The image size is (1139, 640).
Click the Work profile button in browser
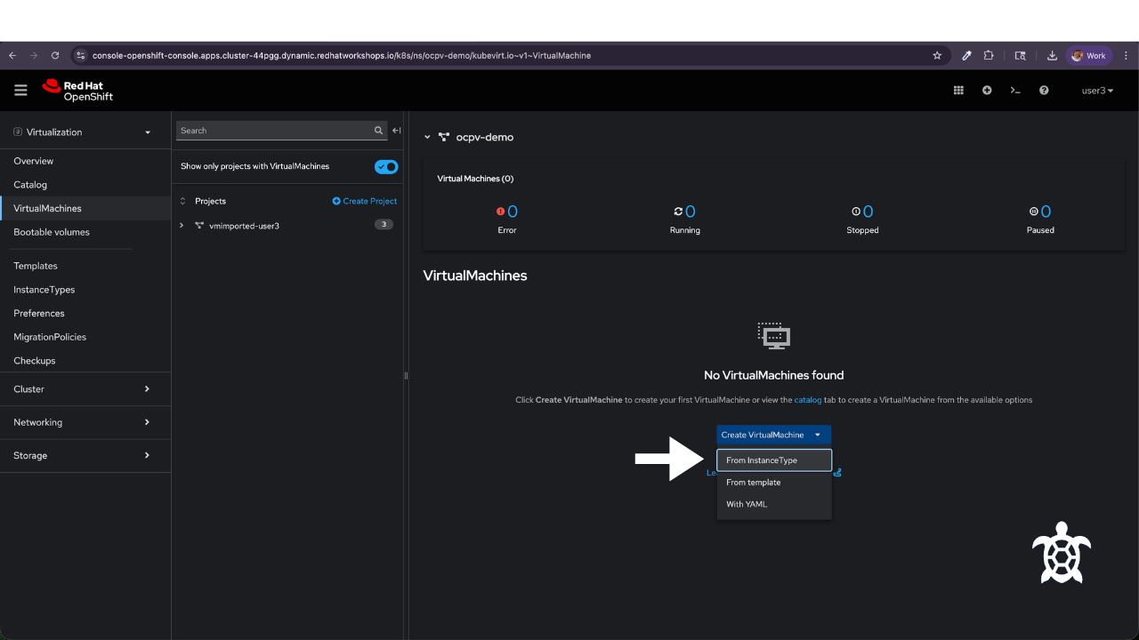click(x=1089, y=55)
